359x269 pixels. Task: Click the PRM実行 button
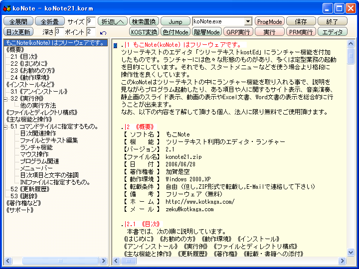[301, 32]
